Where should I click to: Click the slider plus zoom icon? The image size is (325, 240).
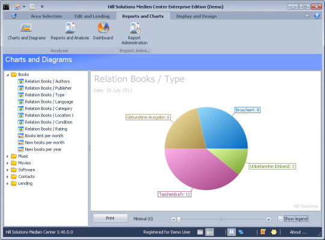click(268, 220)
